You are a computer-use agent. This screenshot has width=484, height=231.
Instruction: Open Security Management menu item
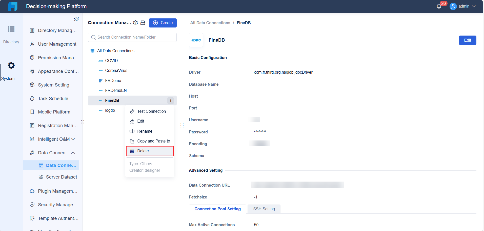click(x=53, y=205)
